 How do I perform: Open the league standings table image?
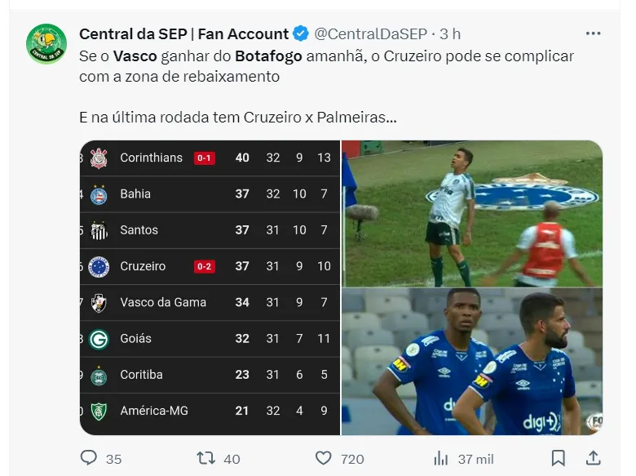pyautogui.click(x=210, y=287)
